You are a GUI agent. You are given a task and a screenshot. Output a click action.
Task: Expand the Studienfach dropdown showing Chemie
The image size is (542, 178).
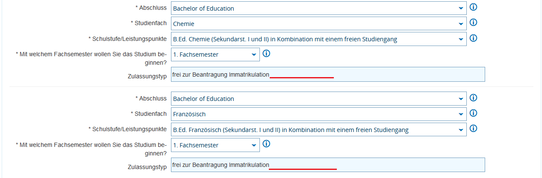(x=318, y=23)
